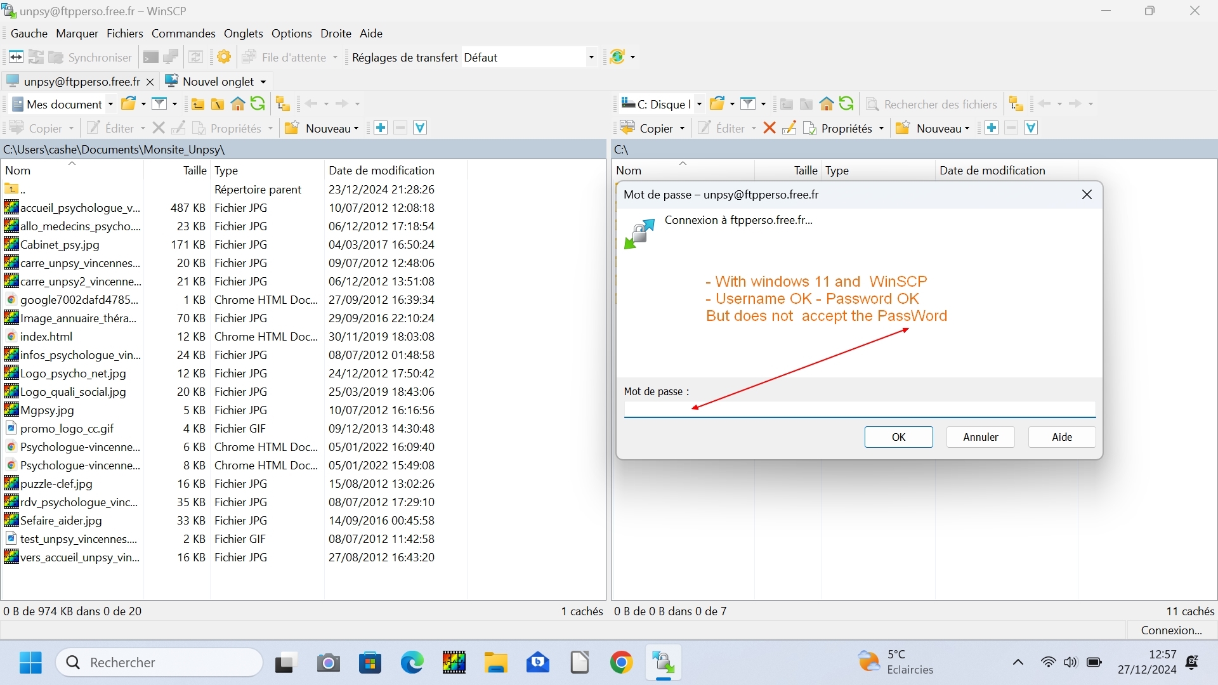This screenshot has width=1218, height=685.
Task: Open the C: Disque drive selector dropdown
Action: [700, 103]
